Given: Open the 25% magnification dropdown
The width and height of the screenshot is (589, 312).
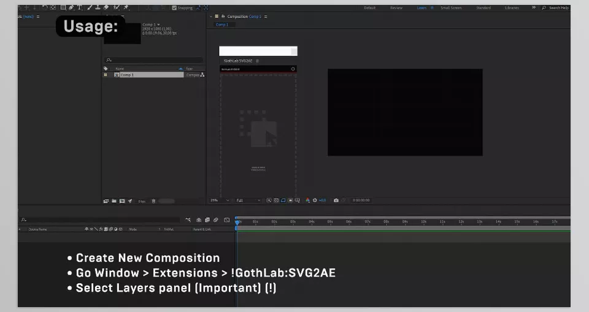Looking at the screenshot, I should (220, 200).
